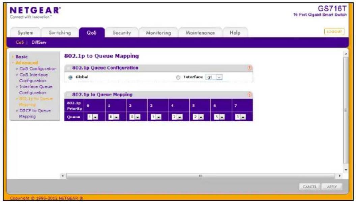Open Queue dropdown for priority 1
Image resolution: width=356 pixels, height=202 pixels.
point(114,117)
